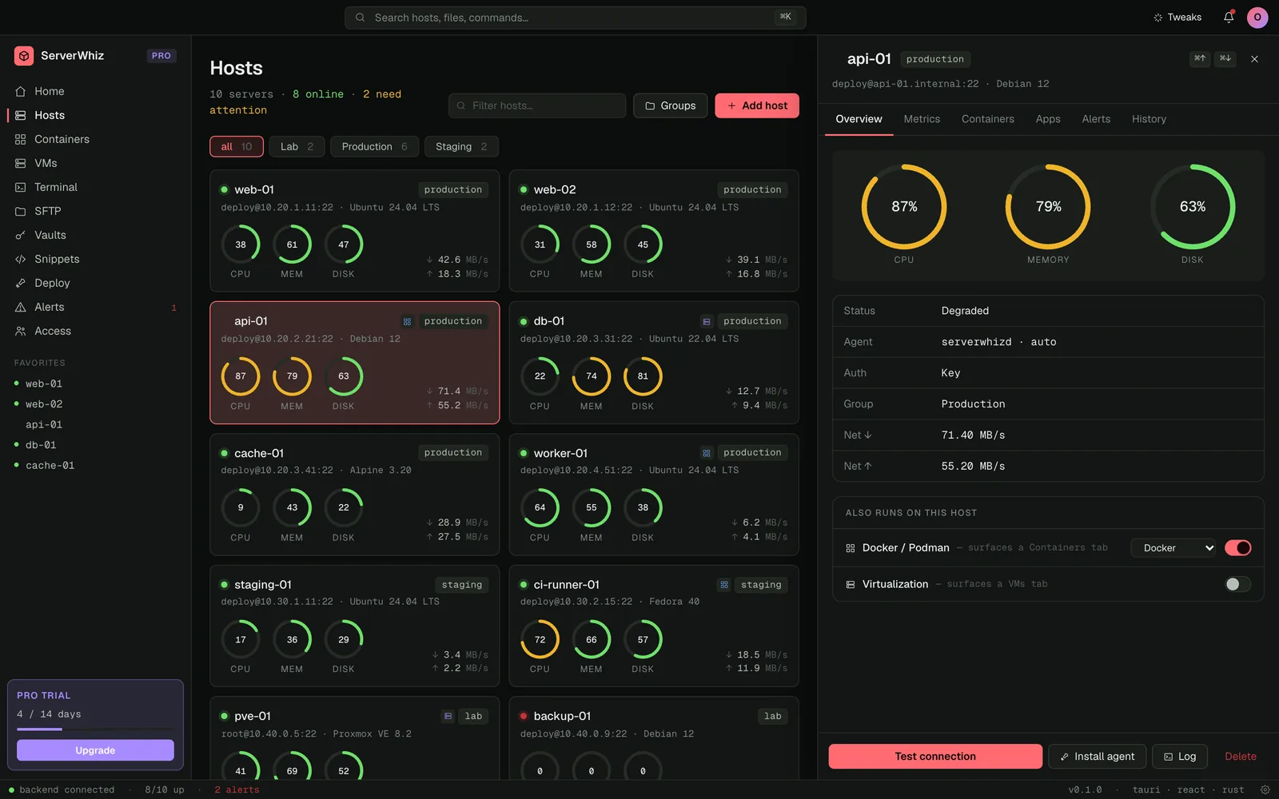Click the ServerWhiz logo icon

pos(24,56)
